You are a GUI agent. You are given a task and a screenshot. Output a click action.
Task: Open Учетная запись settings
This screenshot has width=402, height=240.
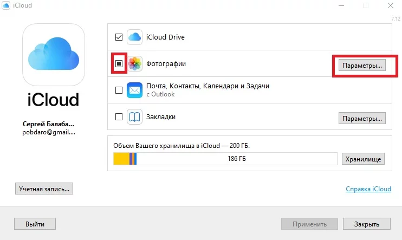tap(44, 189)
